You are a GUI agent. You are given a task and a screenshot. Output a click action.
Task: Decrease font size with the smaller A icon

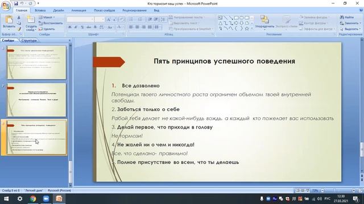pyautogui.click(x=114, y=19)
